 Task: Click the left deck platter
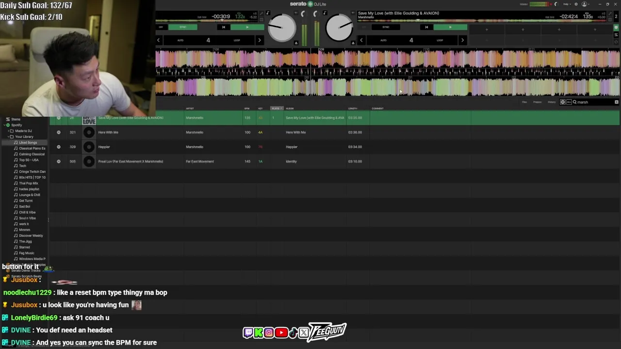[282, 27]
